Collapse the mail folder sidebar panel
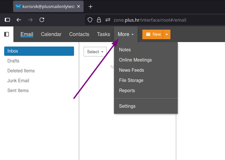 pos(6,34)
